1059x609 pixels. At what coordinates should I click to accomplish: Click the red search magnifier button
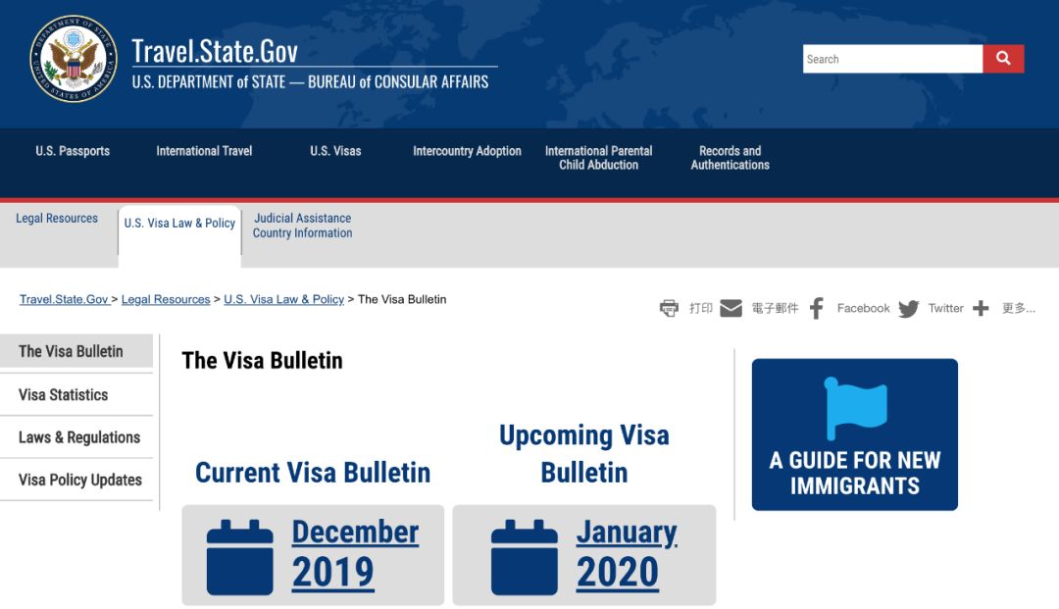(1003, 59)
